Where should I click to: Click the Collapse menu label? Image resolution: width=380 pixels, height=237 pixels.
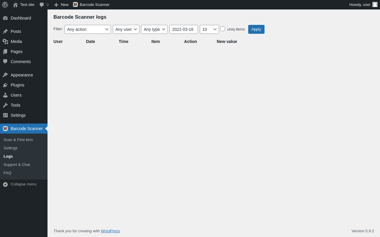point(23,184)
